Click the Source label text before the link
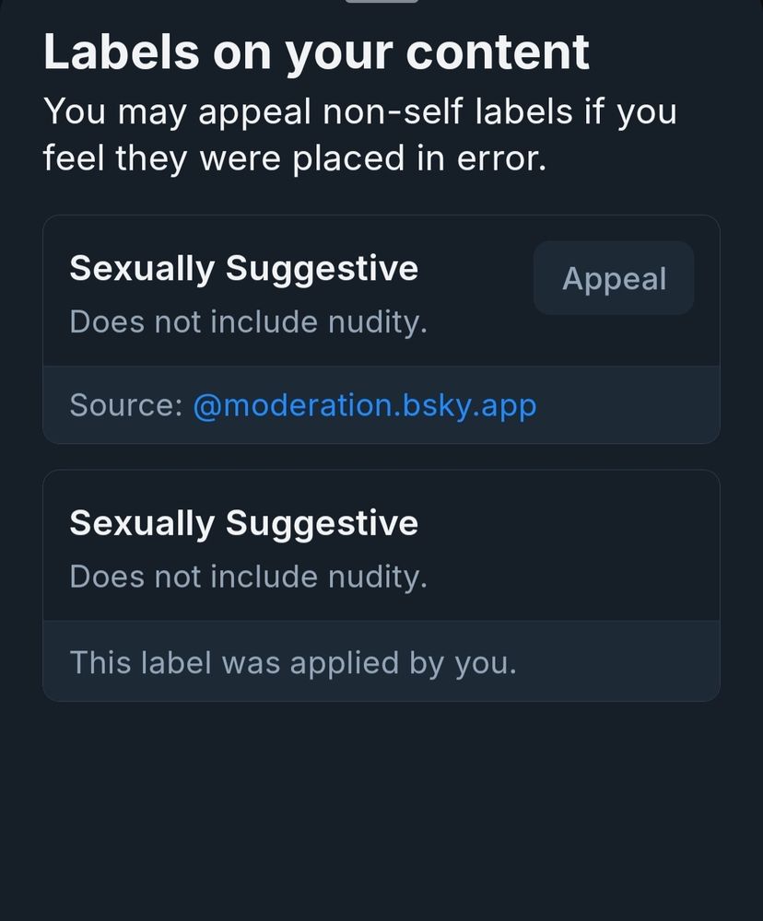Image resolution: width=763 pixels, height=921 pixels. click(x=124, y=405)
